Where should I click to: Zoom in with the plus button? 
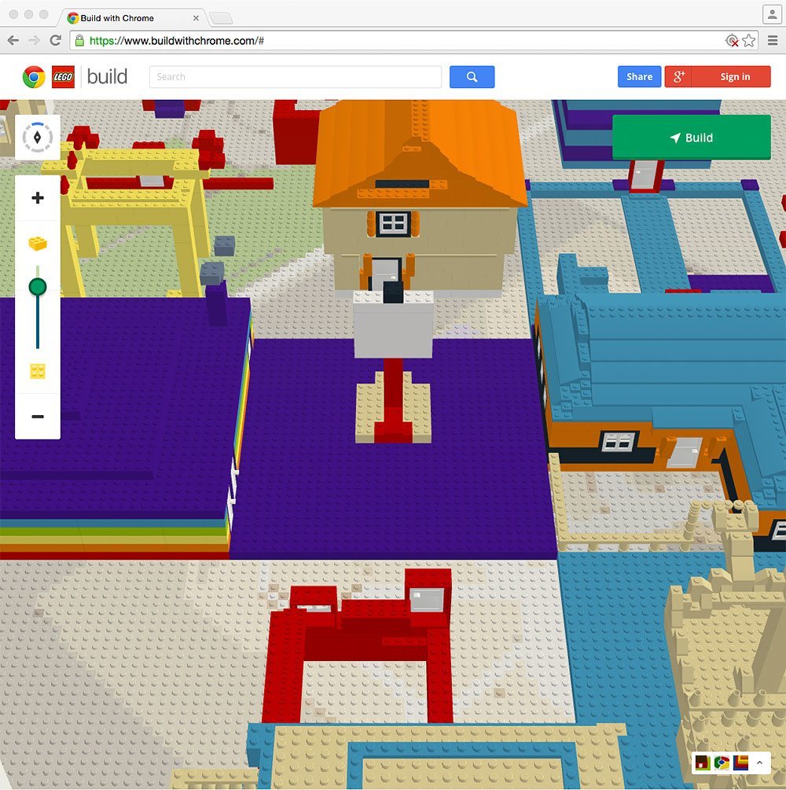click(x=38, y=197)
